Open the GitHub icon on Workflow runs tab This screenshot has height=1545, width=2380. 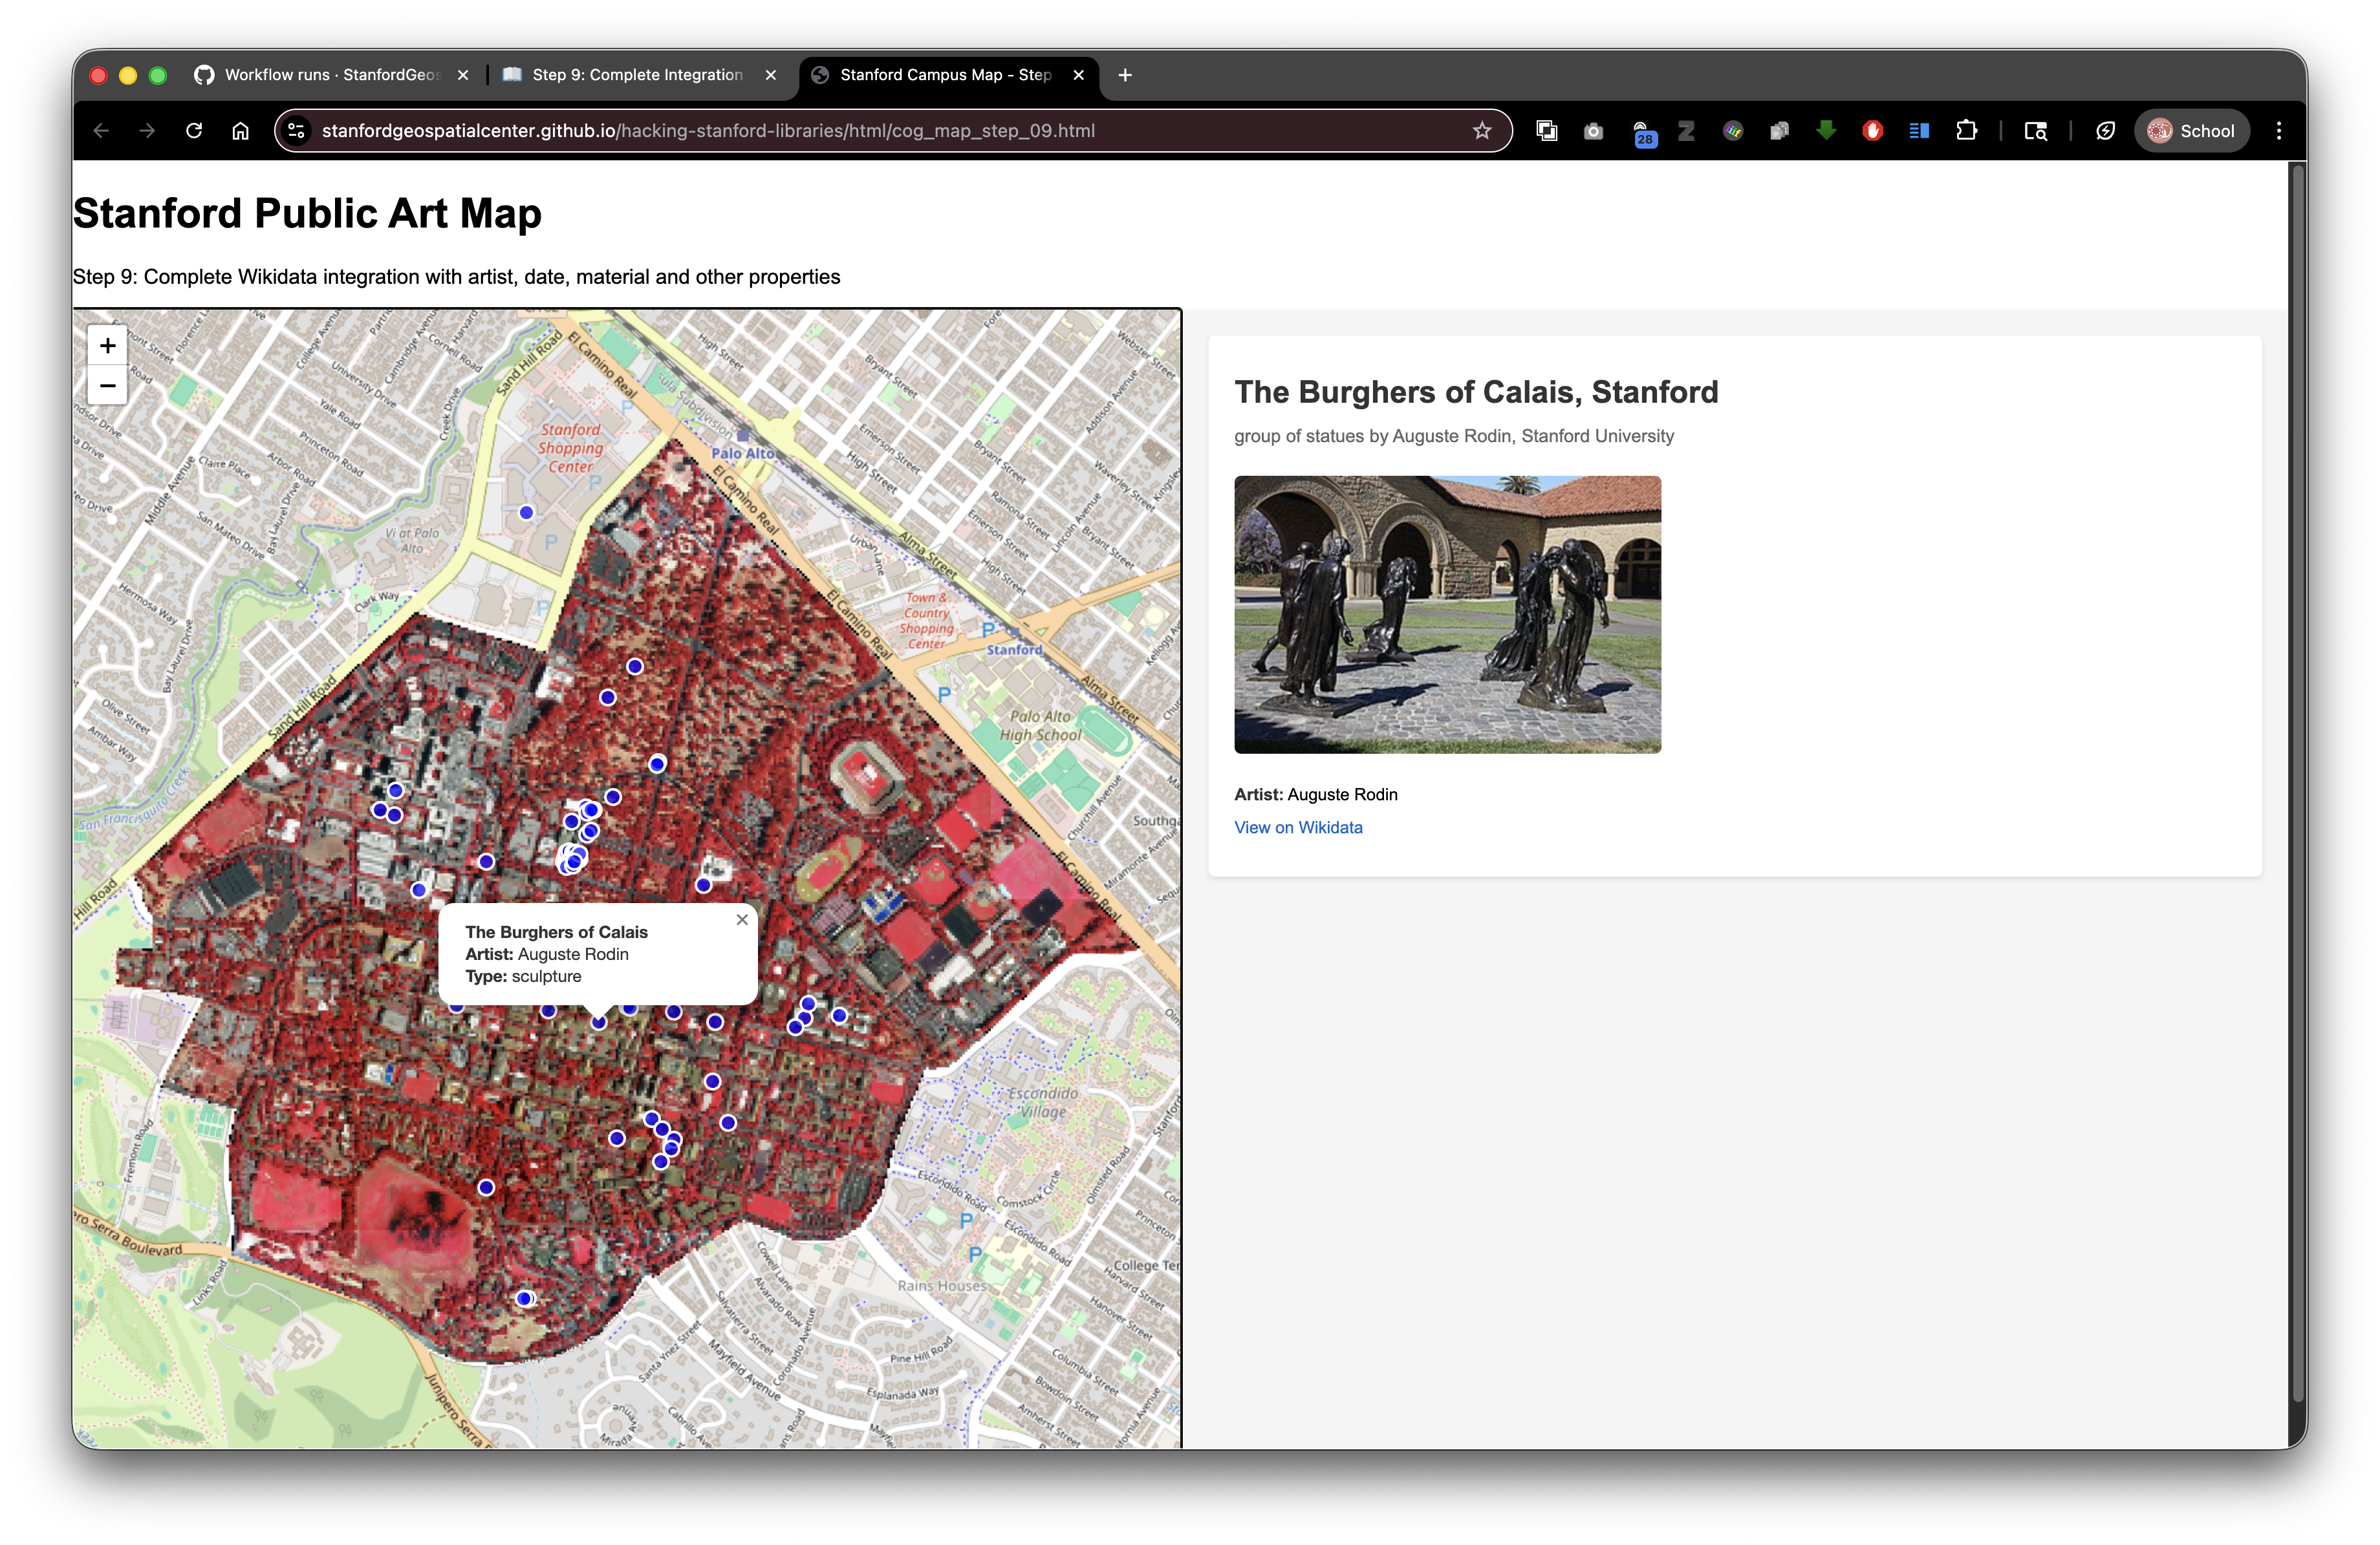click(x=203, y=74)
